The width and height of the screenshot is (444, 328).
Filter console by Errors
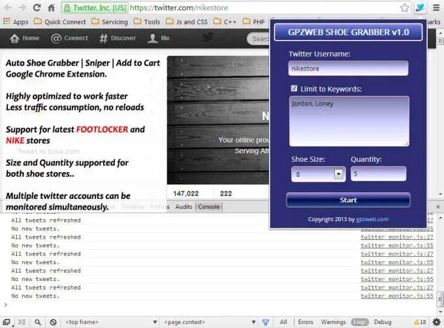coord(306,322)
